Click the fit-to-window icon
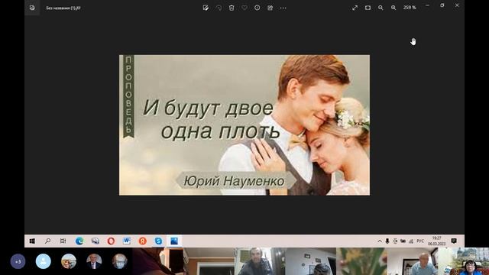Viewport: 489px width, 275px height. coord(368,8)
